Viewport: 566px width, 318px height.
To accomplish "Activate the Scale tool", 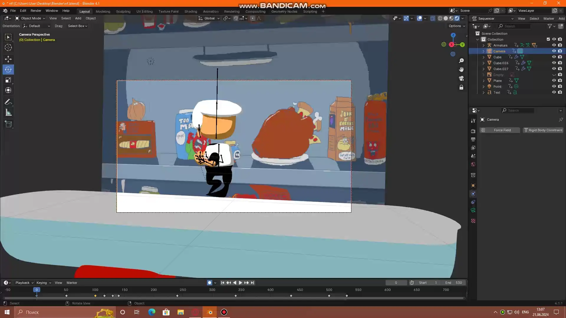I will click(8, 80).
